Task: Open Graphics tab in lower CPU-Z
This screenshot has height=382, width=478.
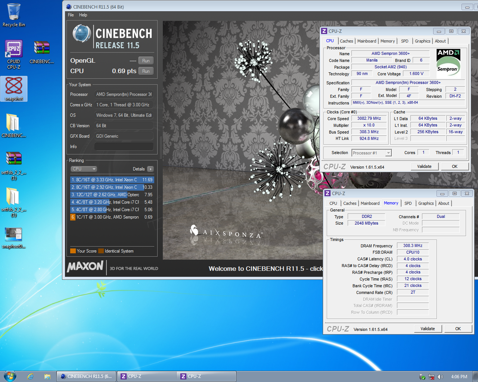Action: click(x=426, y=203)
